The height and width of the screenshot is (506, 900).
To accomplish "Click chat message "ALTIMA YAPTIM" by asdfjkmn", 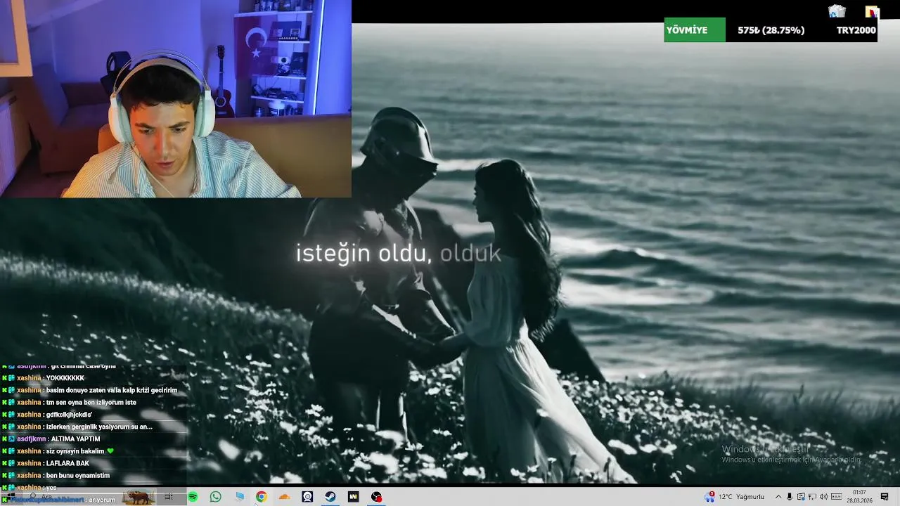I will [x=75, y=439].
